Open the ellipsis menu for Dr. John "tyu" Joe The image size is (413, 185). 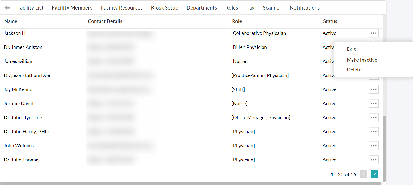click(x=374, y=117)
